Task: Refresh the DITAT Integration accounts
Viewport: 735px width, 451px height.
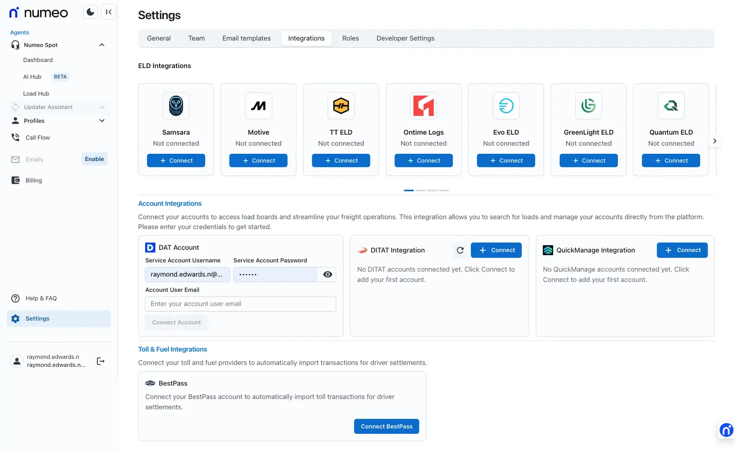Action: 460,250
